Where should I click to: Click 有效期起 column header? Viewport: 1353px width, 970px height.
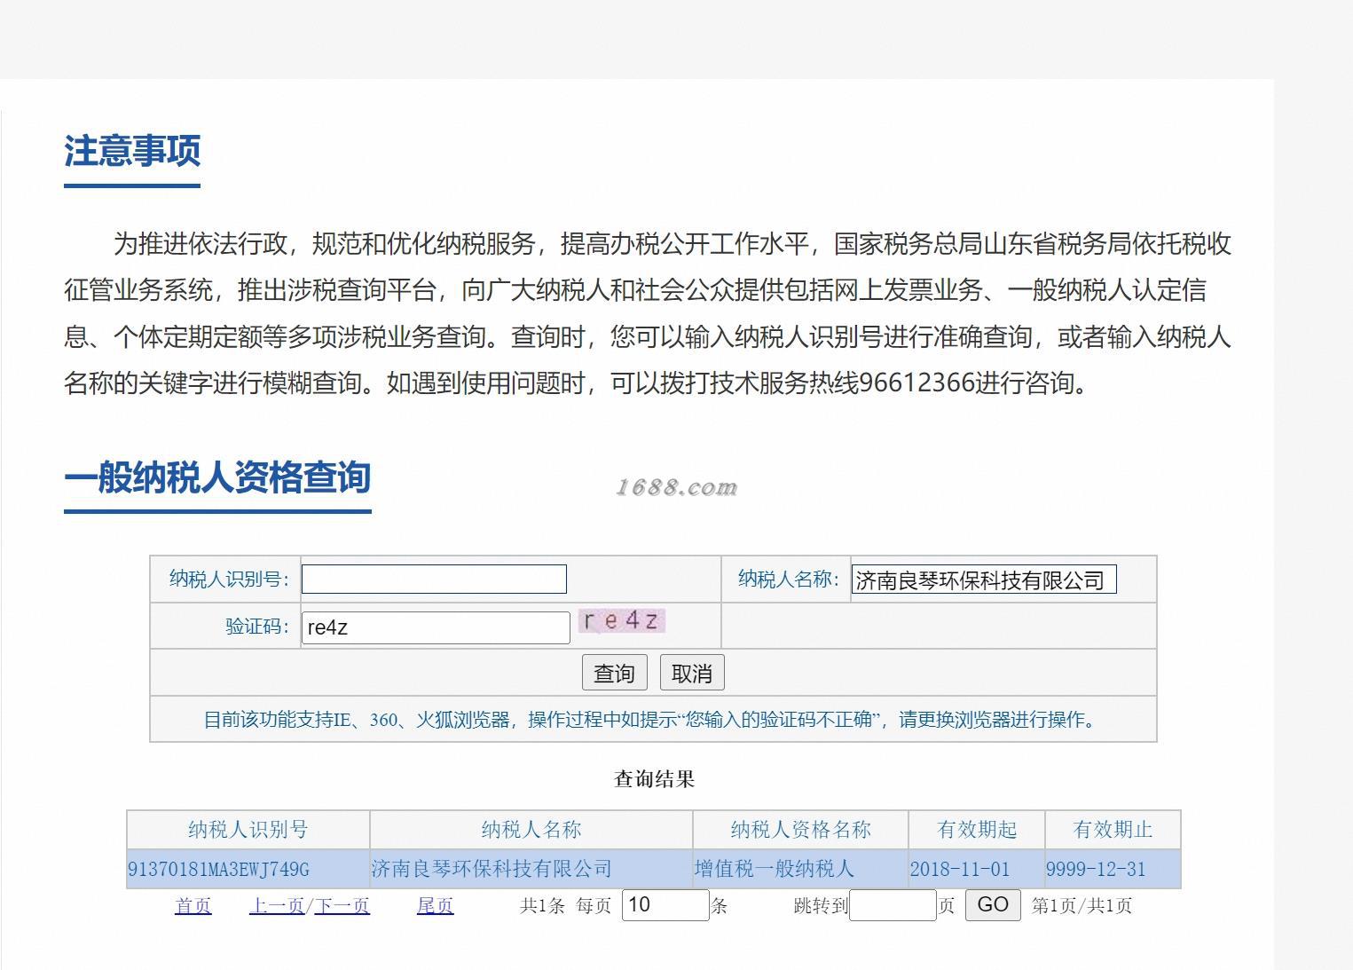977,830
